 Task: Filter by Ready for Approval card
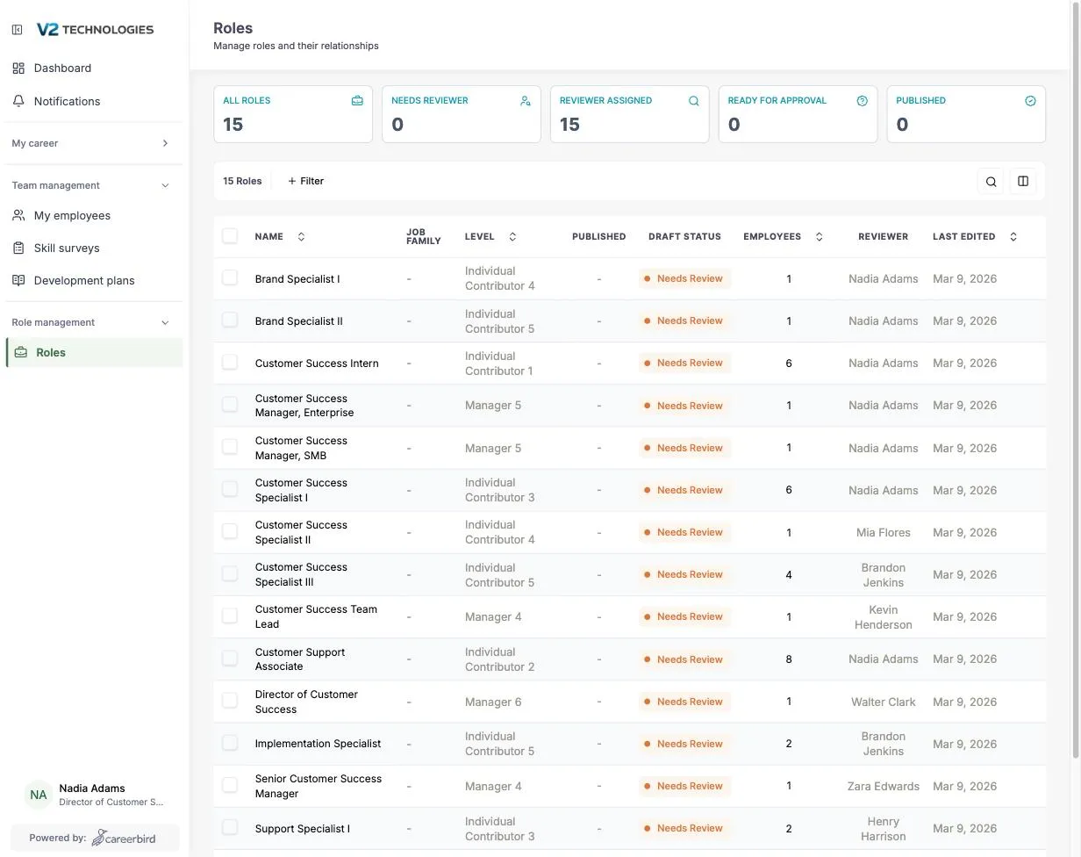[x=798, y=114]
